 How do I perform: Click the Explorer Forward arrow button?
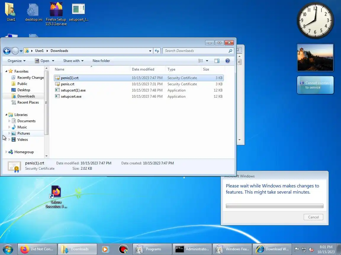[15, 51]
